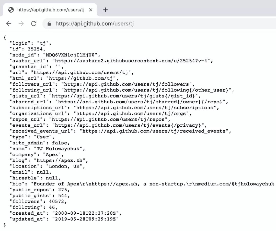
Task: Click the created_at timestamp 2008-09-18T22:37:28Z
Action: pyautogui.click(x=86, y=213)
